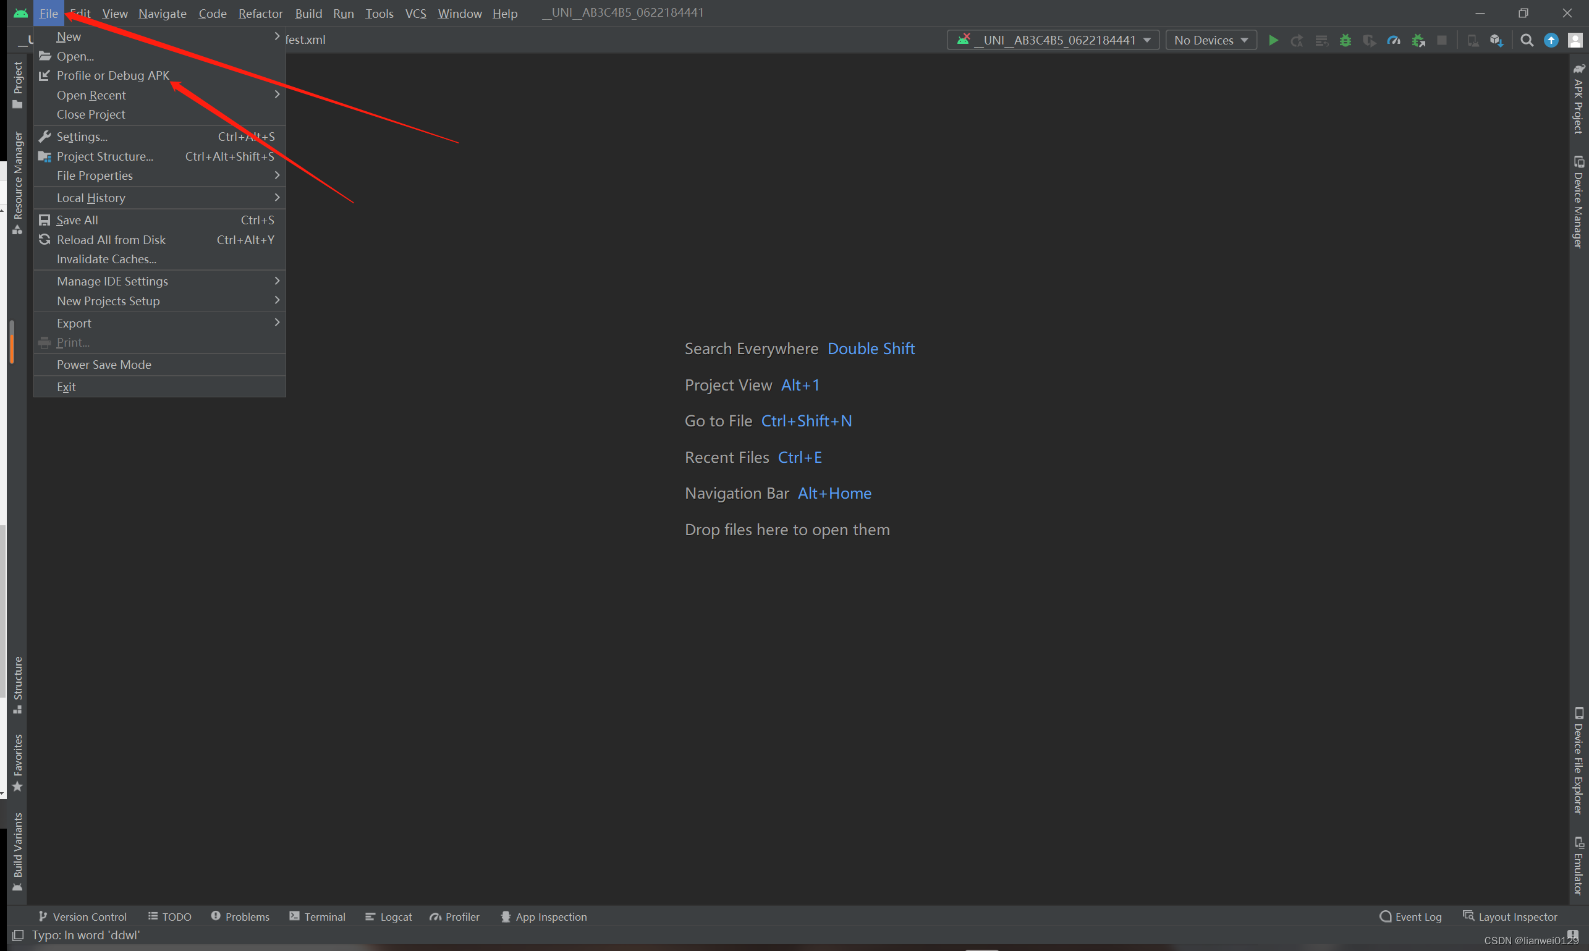Click the green Run app button
Image resolution: width=1589 pixels, height=951 pixels.
pos(1273,40)
